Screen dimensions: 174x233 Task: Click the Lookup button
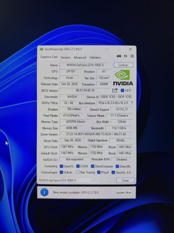tap(123, 65)
